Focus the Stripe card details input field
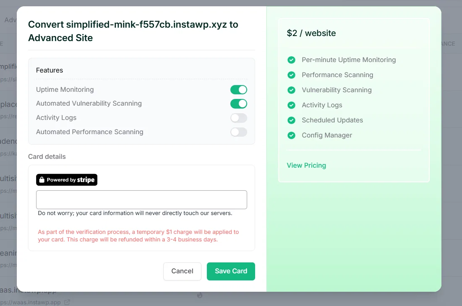The height and width of the screenshot is (306, 462). (141, 200)
